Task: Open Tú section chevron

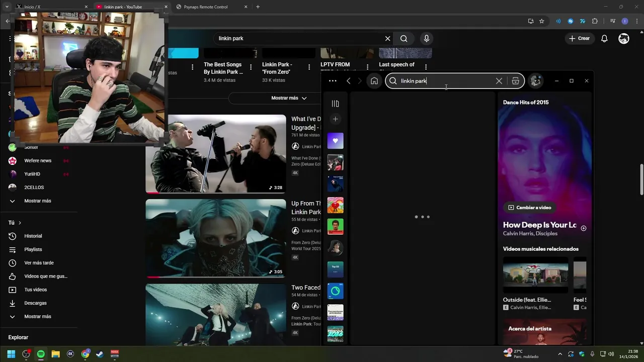Action: [20, 223]
